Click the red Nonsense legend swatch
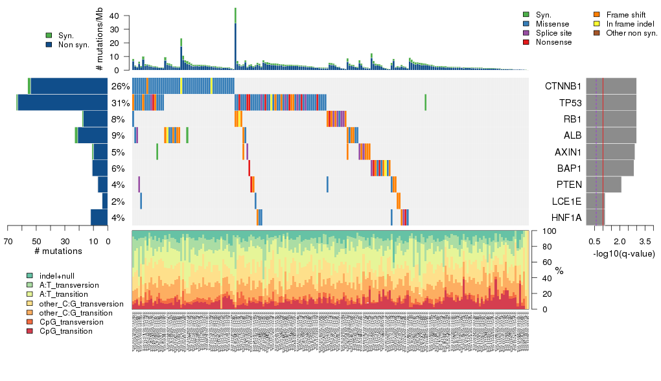Screen dimensions: 661x381 (526, 42)
